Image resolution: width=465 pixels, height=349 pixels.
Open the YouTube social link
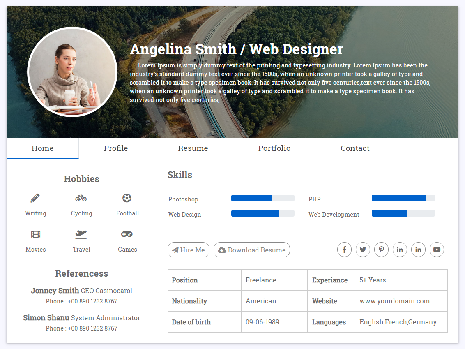[x=437, y=250]
